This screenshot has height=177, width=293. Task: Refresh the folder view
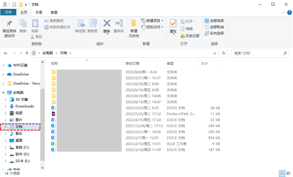pyautogui.click(x=224, y=53)
